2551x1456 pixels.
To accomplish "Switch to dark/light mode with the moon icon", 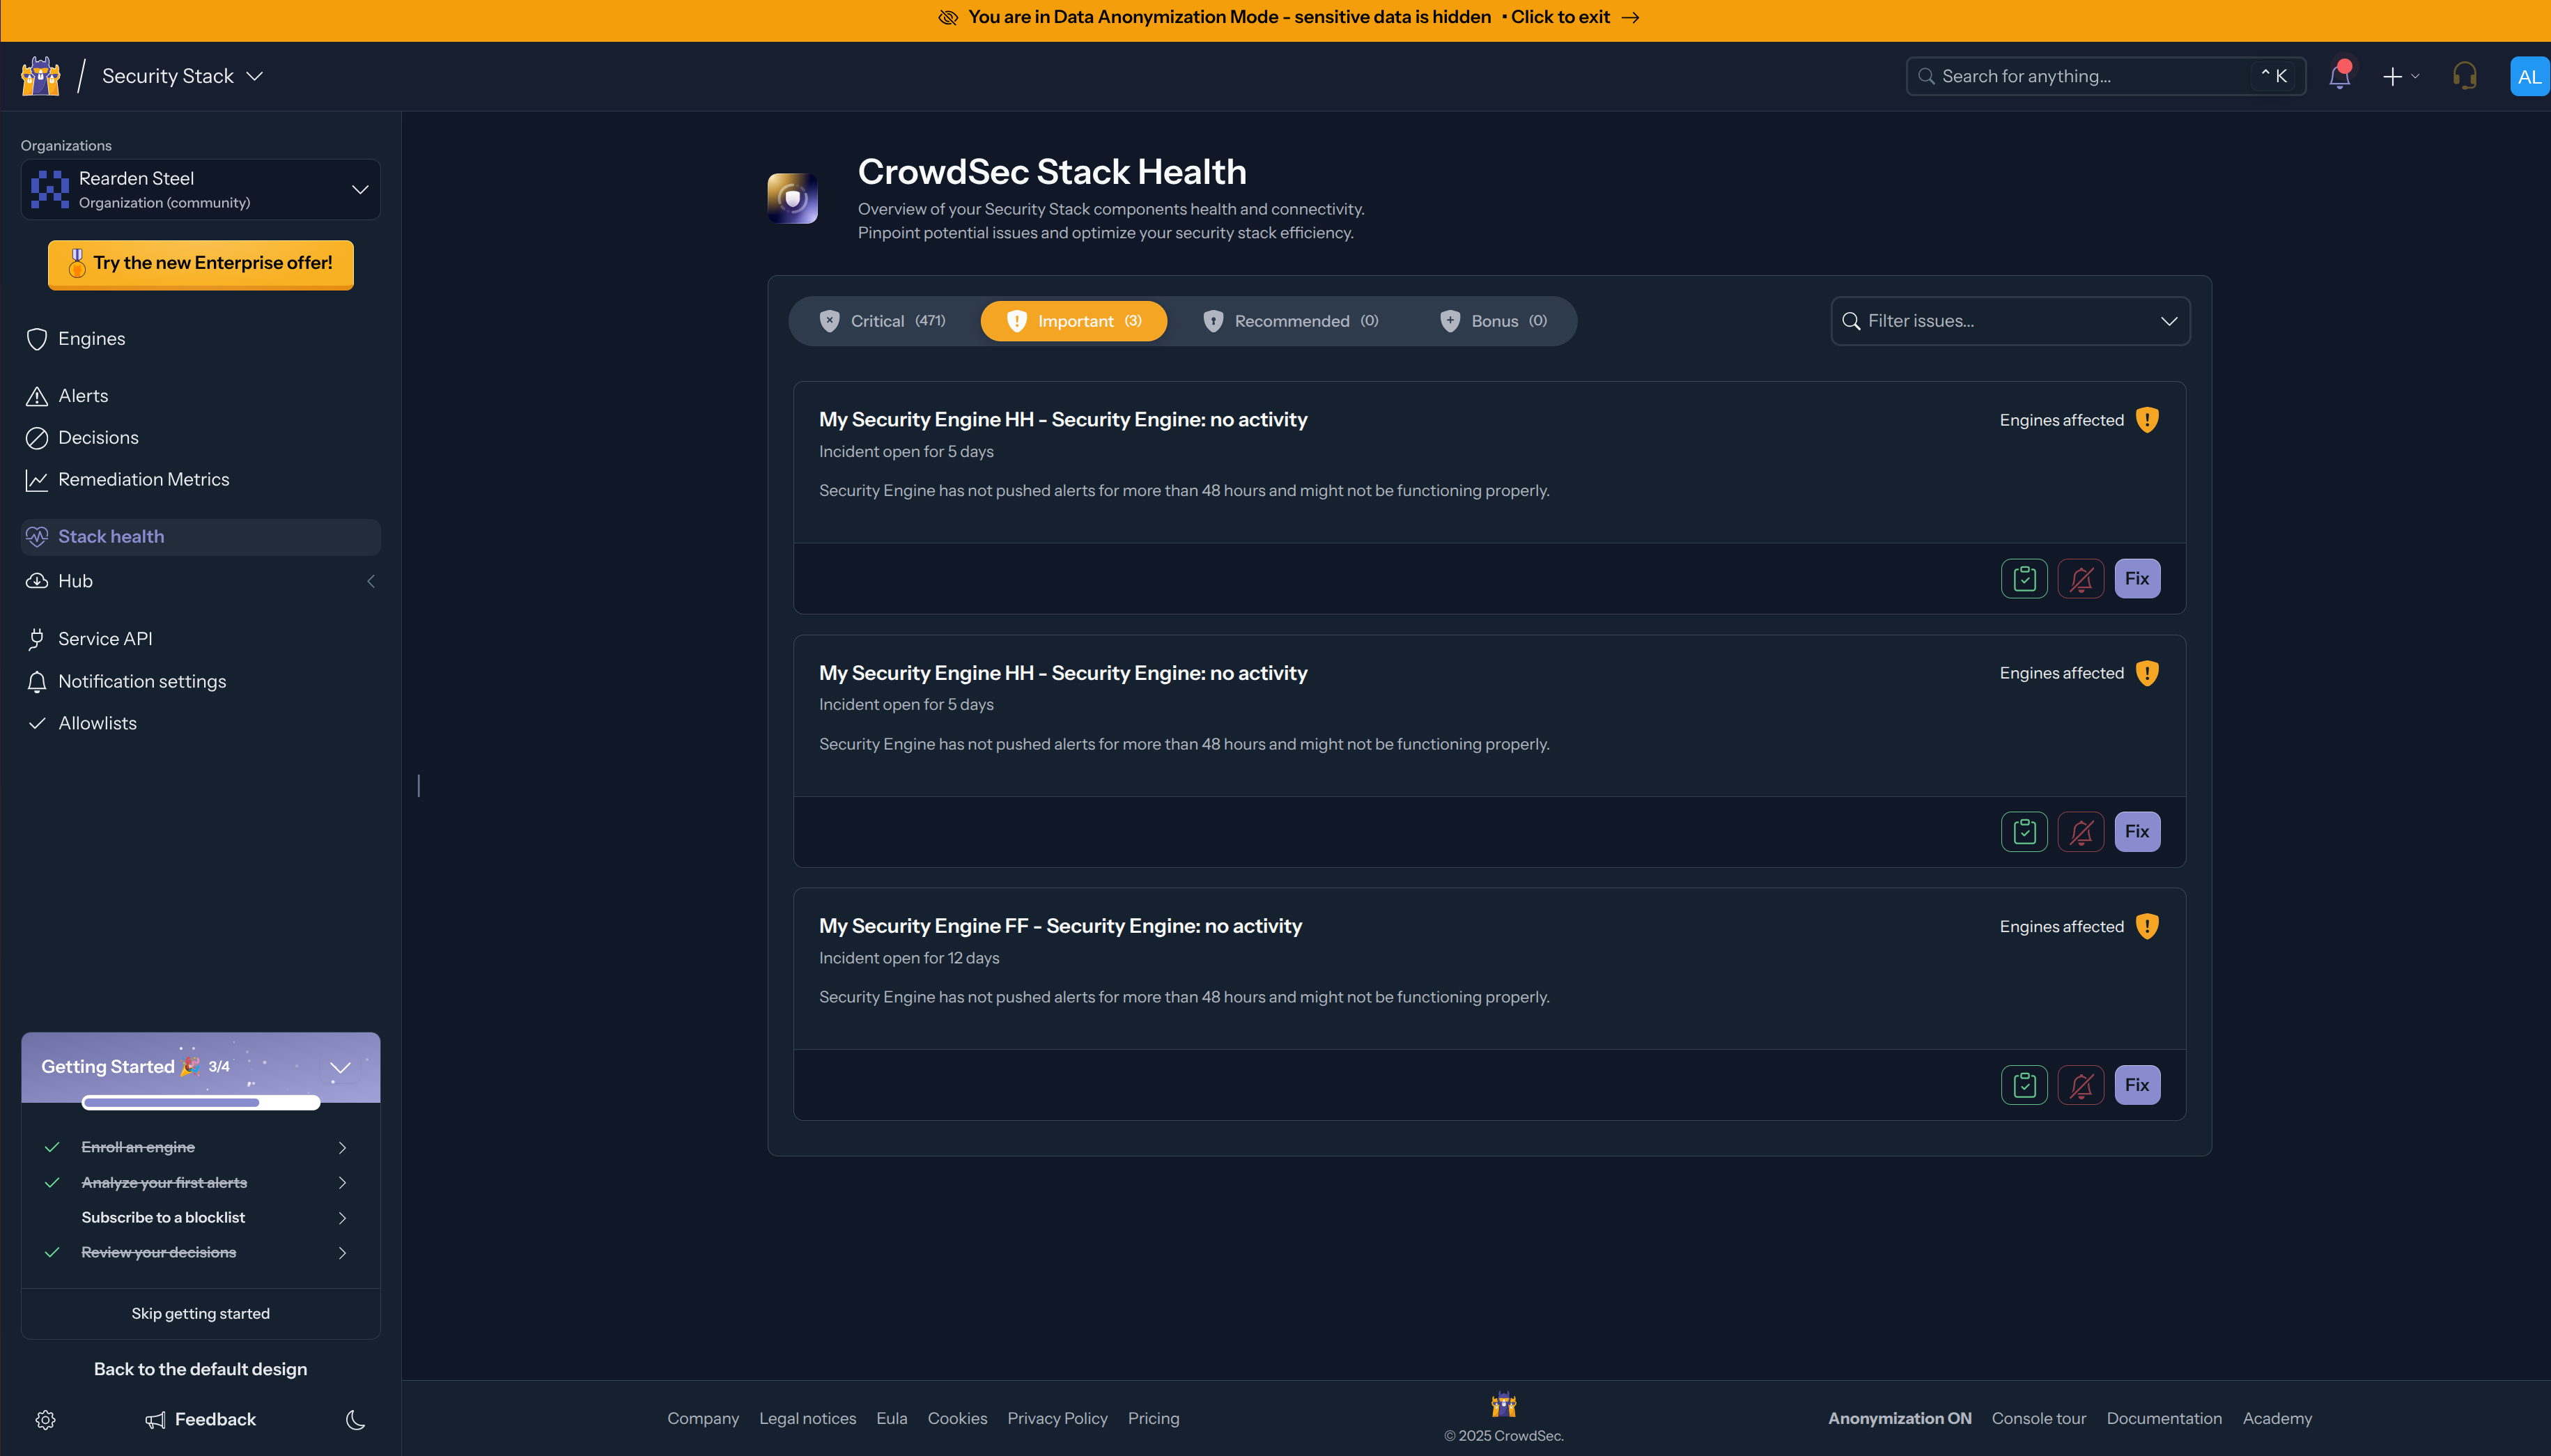I will (355, 1419).
